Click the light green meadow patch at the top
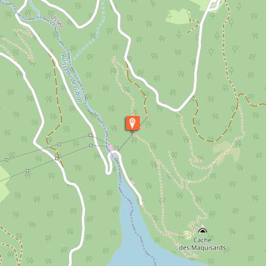Image resolution: width=266 pixels, height=266 pixels. 179,17
